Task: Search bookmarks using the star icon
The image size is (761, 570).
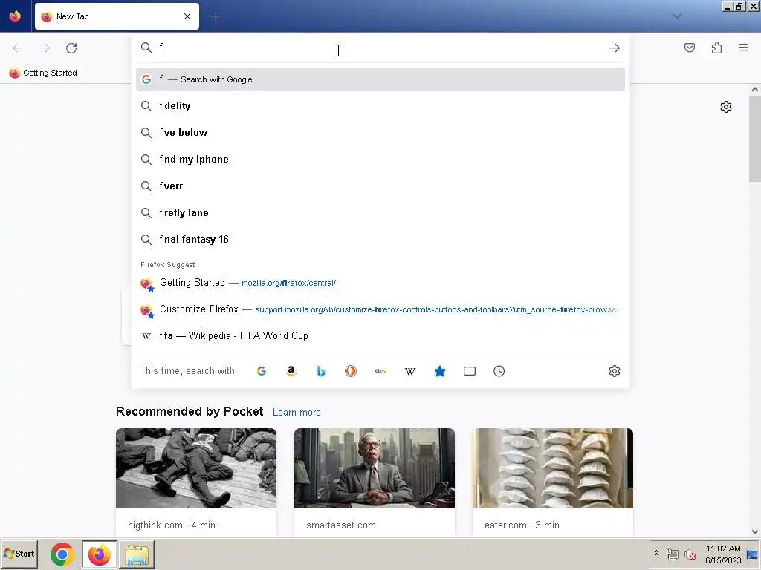Action: tap(440, 371)
